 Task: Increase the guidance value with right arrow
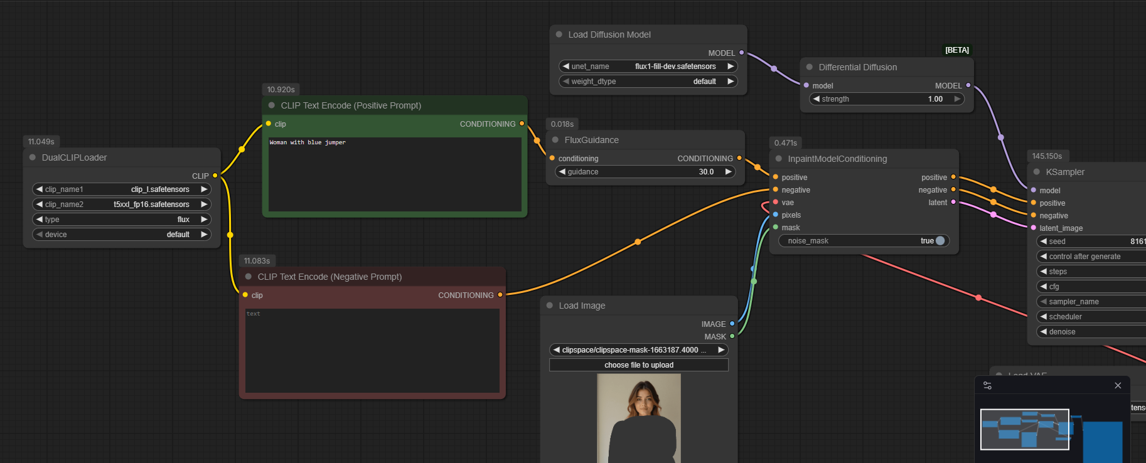[729, 172]
